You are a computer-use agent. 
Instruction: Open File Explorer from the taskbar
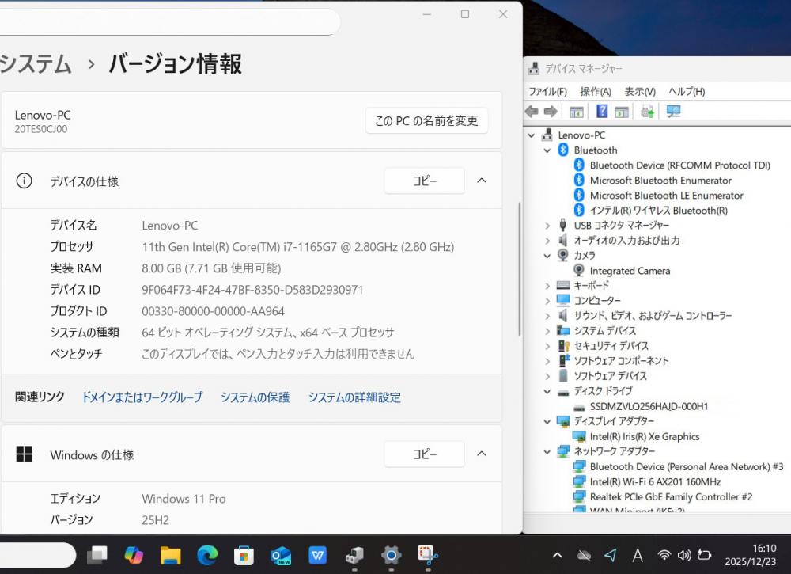(x=171, y=555)
